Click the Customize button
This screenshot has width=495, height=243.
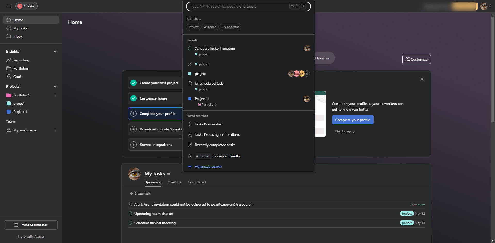pos(417,59)
